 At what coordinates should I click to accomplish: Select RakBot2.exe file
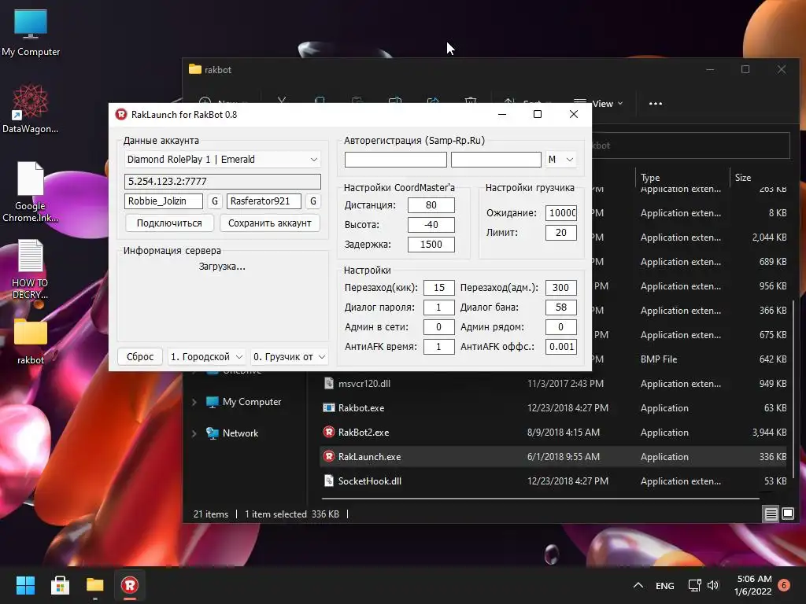pos(364,433)
